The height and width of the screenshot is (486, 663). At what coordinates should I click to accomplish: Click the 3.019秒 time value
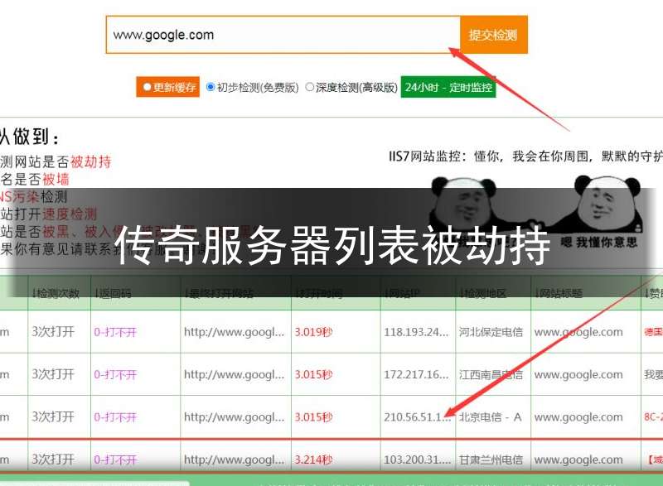313,332
